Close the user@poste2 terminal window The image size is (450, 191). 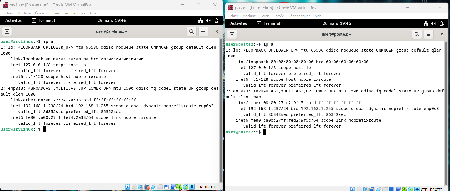[442, 34]
